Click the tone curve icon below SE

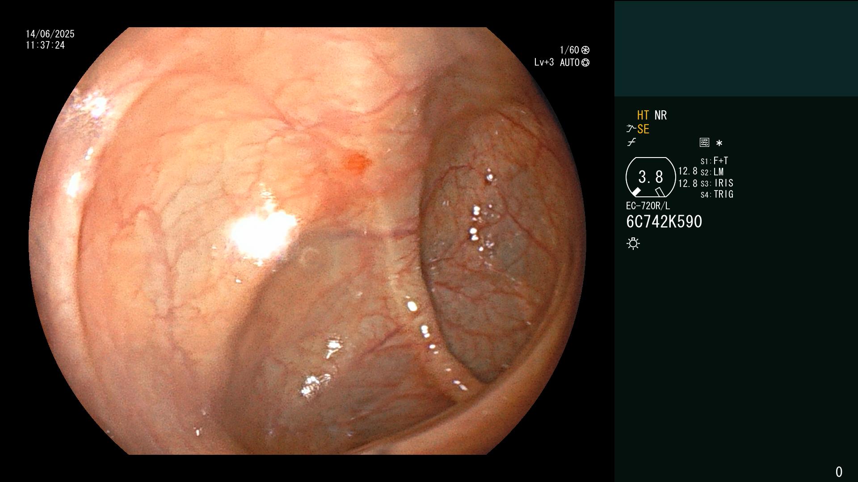click(631, 142)
